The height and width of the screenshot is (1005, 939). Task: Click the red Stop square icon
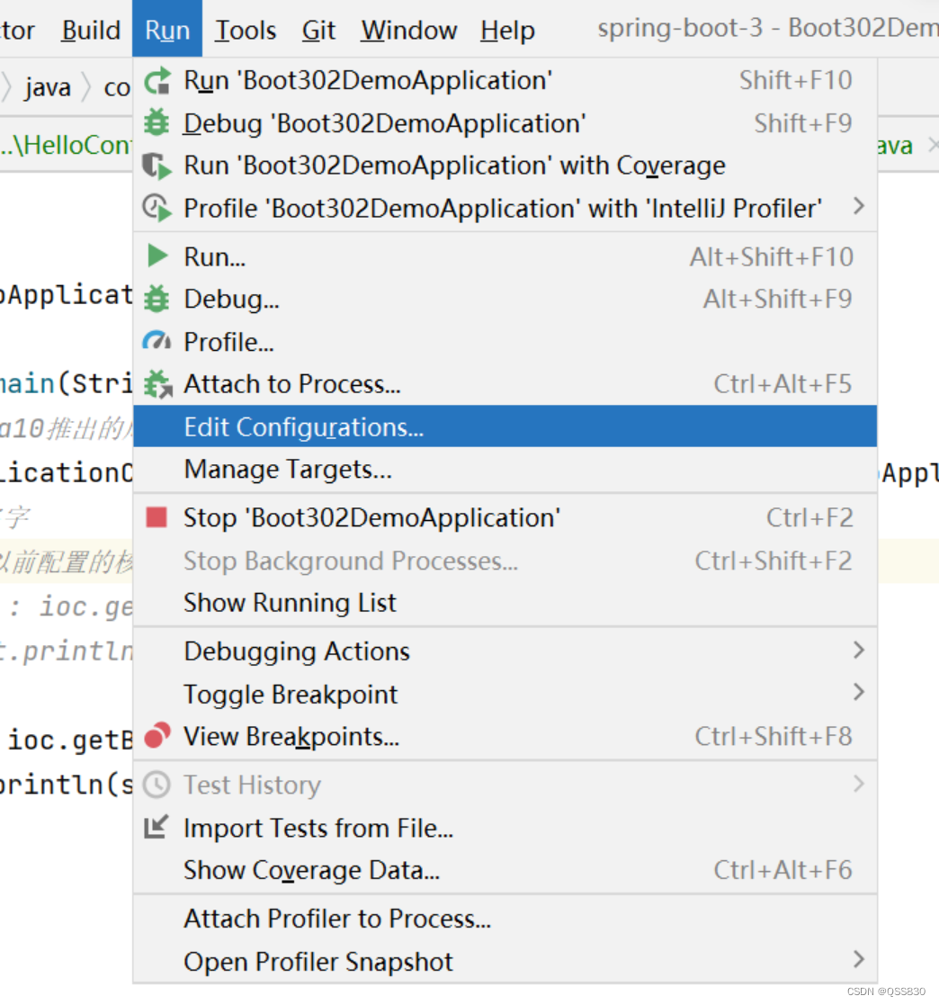tap(158, 516)
